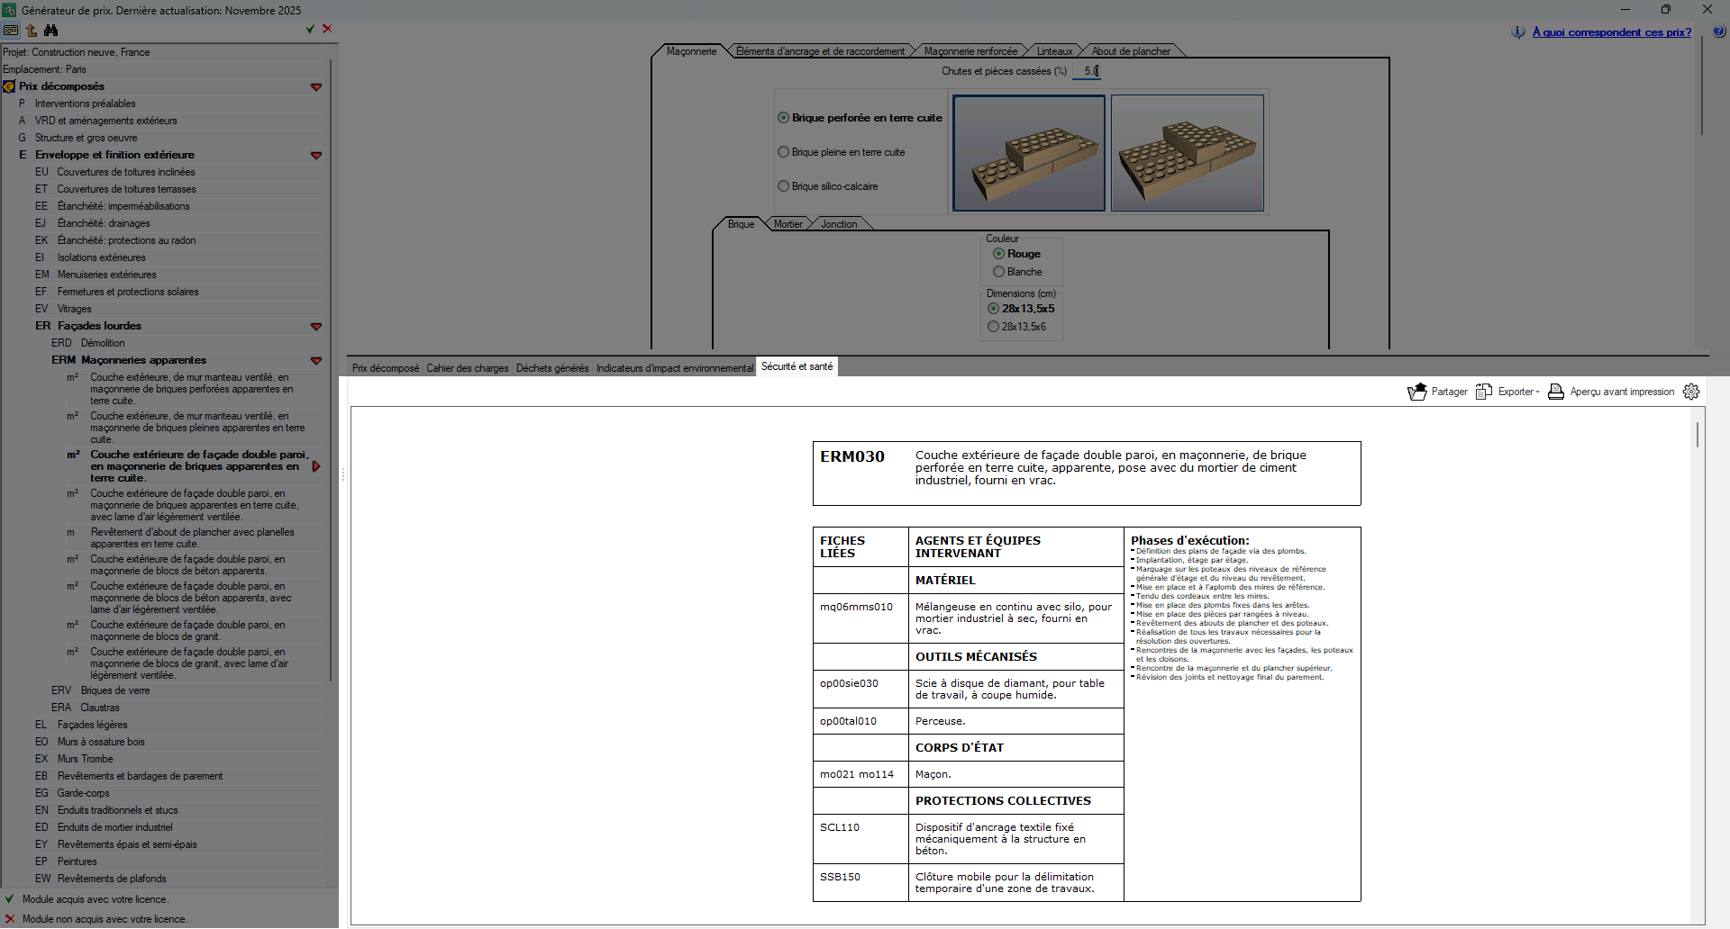Open search with the binoculars icon
This screenshot has width=1730, height=929.
(51, 30)
